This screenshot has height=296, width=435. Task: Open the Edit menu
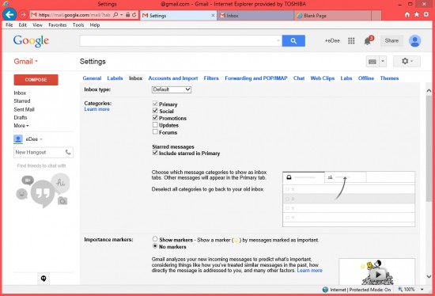(22, 25)
